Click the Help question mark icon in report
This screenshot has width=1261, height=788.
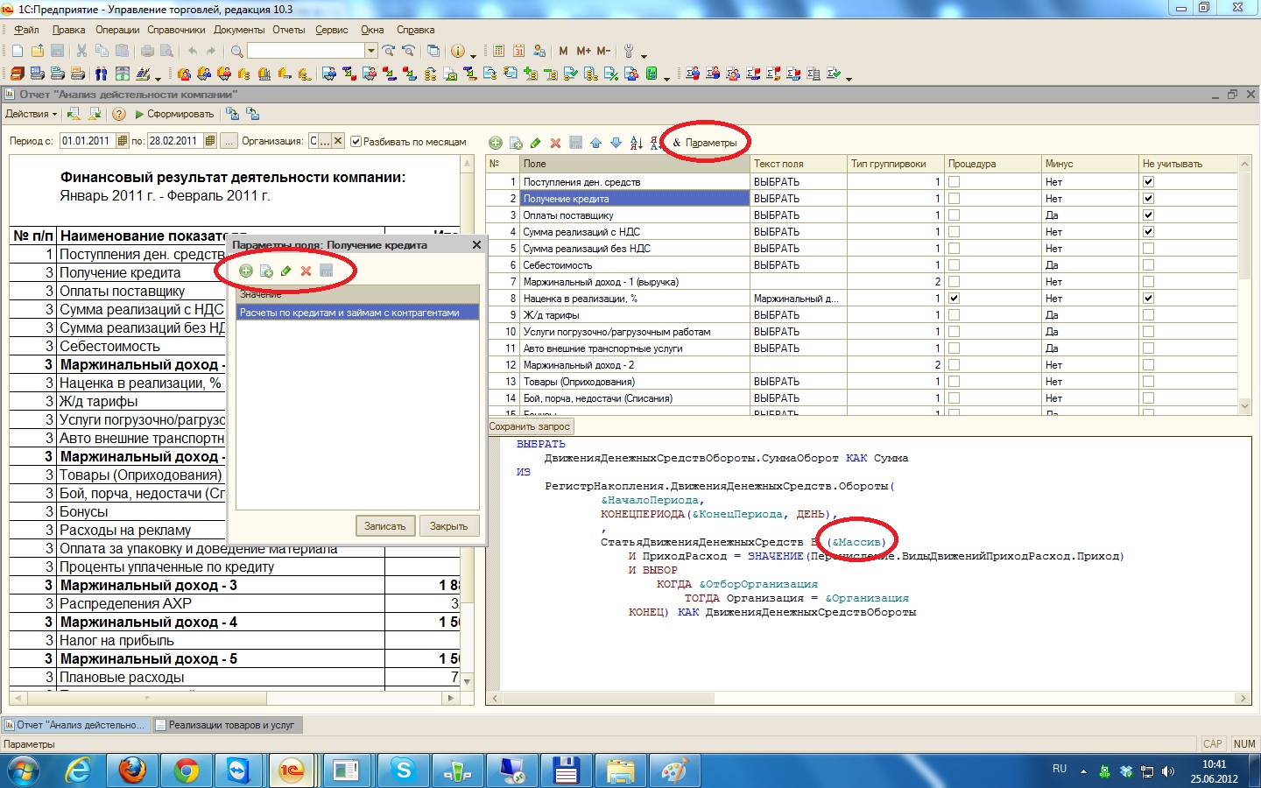click(x=118, y=114)
